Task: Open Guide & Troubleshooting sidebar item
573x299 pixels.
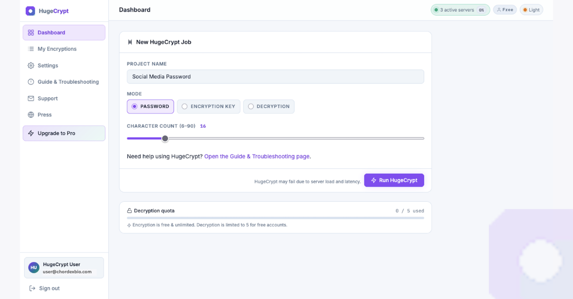Action: click(x=64, y=82)
